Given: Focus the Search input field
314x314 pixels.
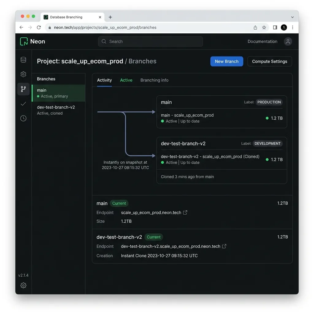Looking at the screenshot, I should click(x=150, y=41).
